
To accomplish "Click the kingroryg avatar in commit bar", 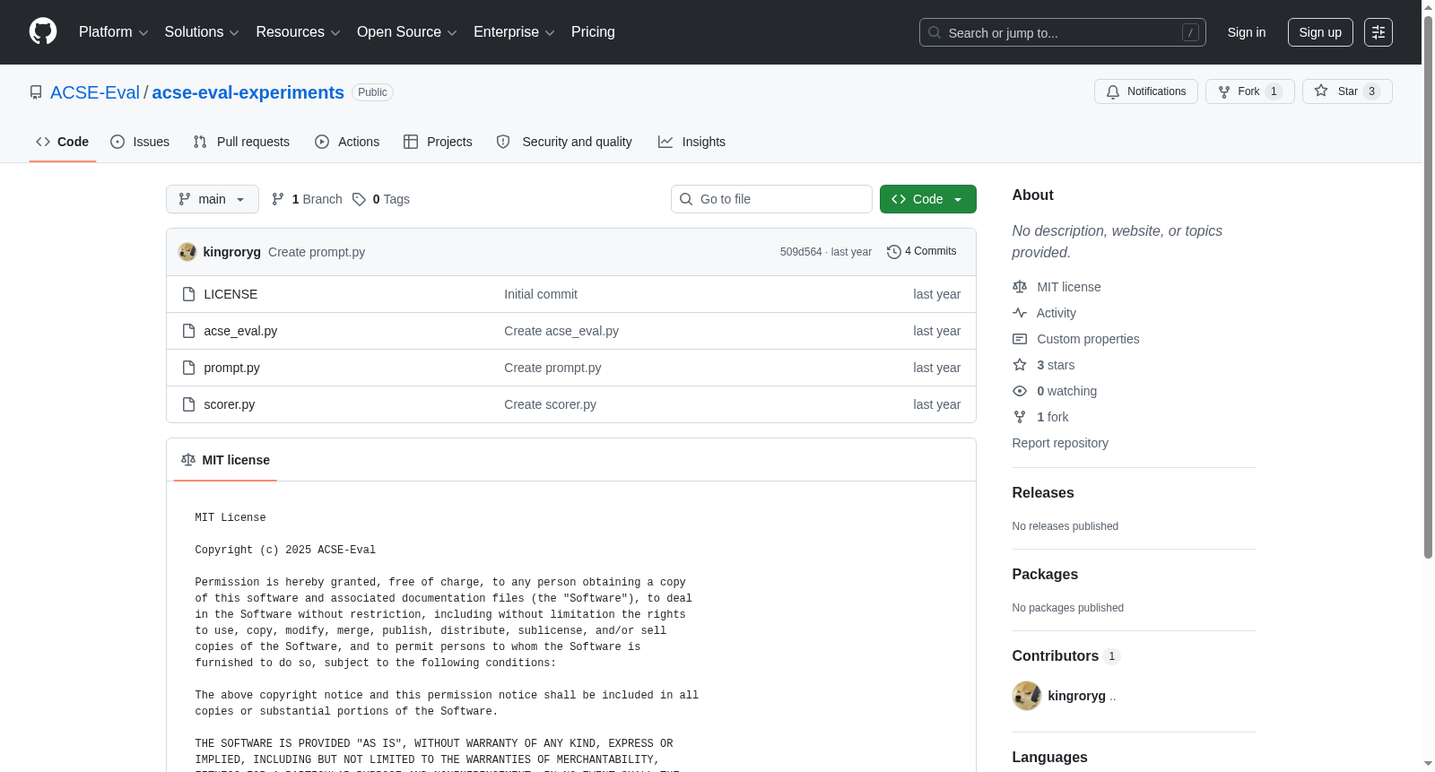I will (x=187, y=252).
